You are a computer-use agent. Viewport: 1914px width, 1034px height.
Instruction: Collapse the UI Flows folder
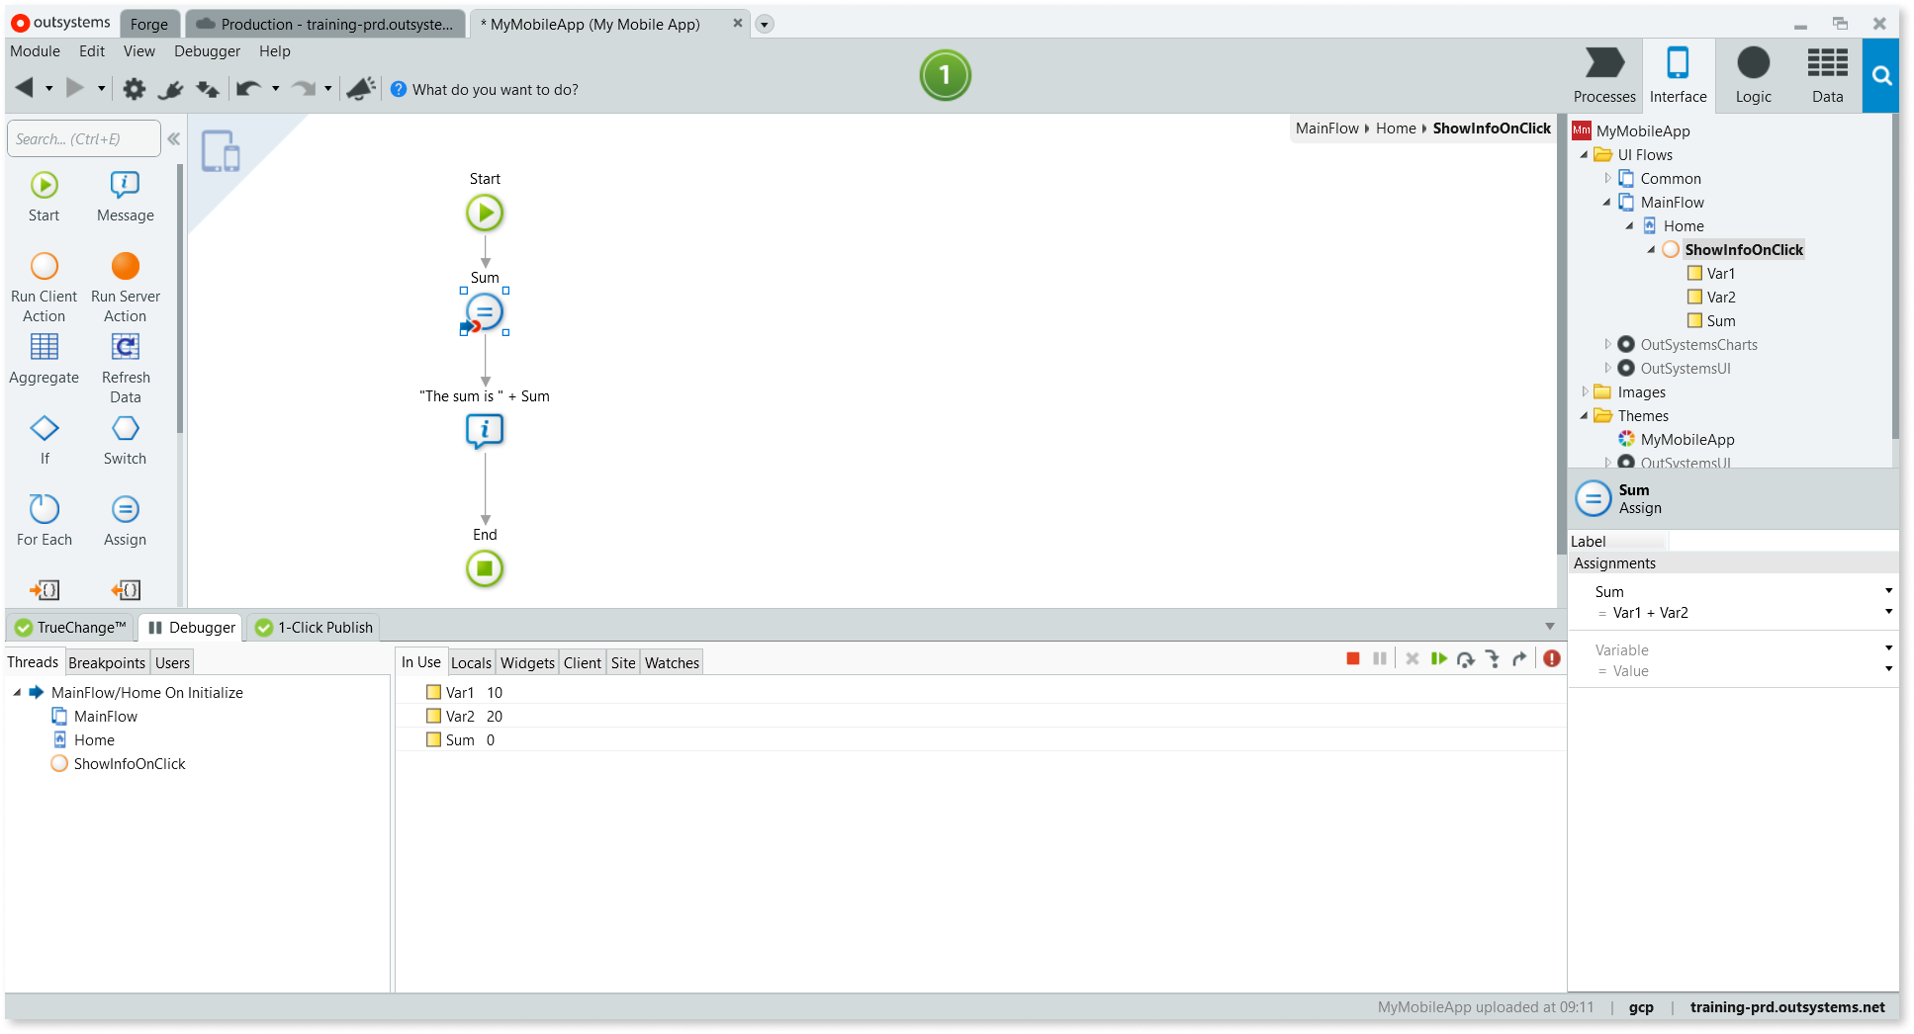pyautogui.click(x=1584, y=155)
